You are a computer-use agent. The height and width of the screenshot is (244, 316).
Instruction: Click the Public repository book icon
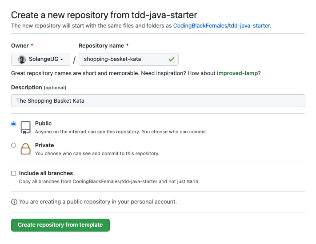(26, 128)
